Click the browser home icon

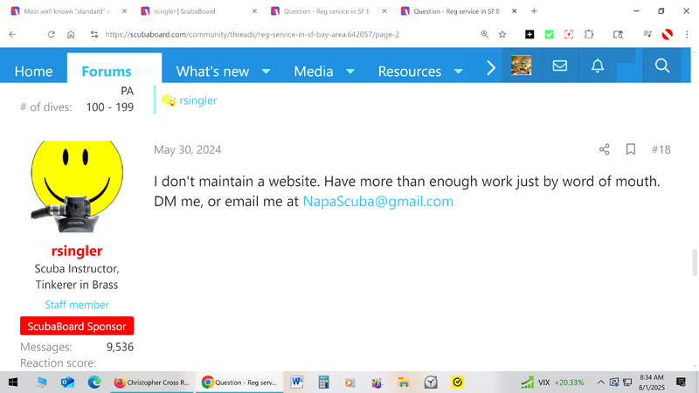click(71, 34)
